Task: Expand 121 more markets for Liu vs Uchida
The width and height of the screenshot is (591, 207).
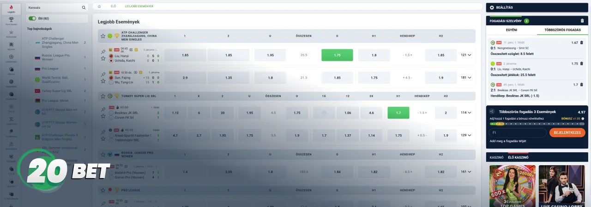Action: point(466,55)
